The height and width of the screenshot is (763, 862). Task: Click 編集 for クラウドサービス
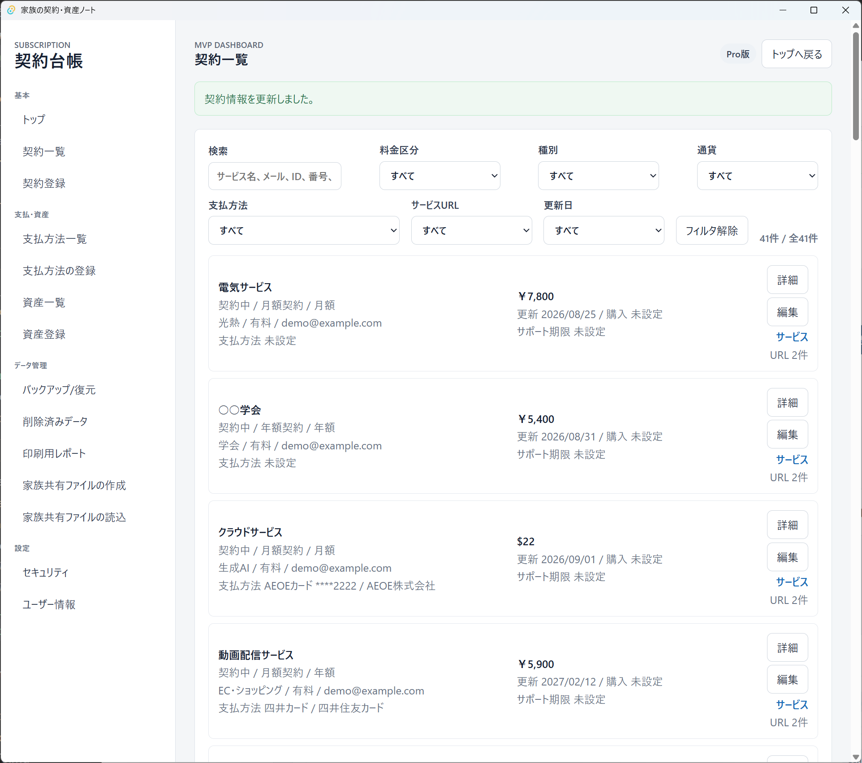(x=787, y=557)
